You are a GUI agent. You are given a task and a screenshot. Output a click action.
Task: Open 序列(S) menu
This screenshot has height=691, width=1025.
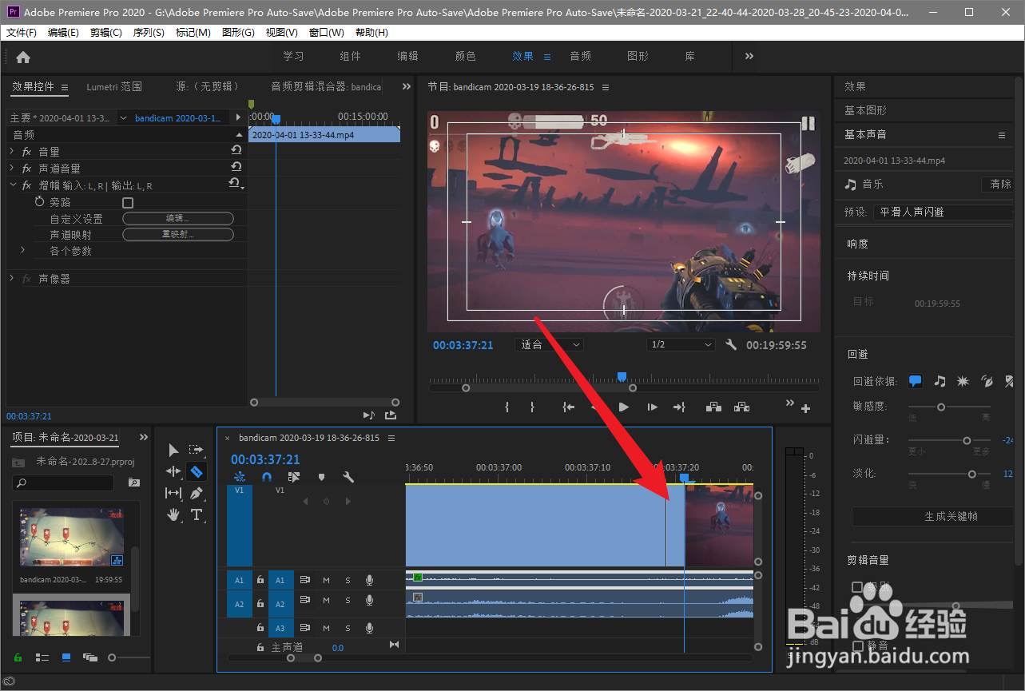pyautogui.click(x=149, y=33)
